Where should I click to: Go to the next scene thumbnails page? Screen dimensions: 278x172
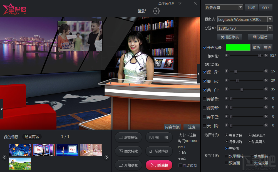coord(106,157)
